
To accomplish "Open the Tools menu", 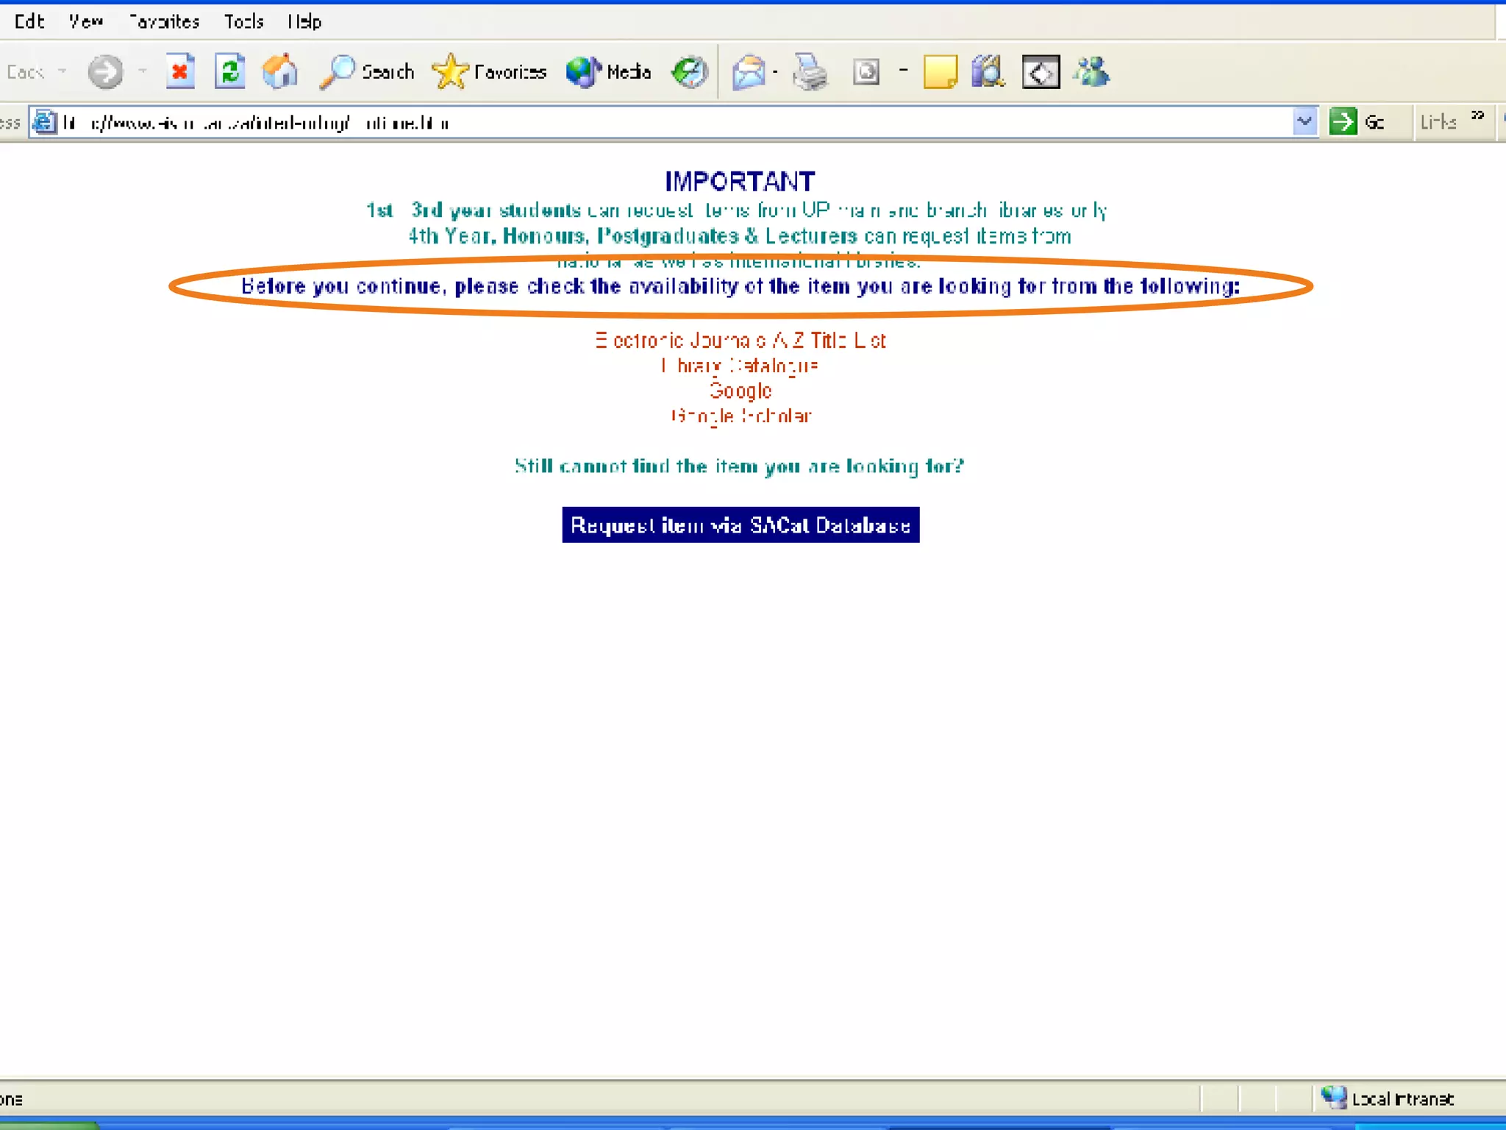I will (243, 21).
